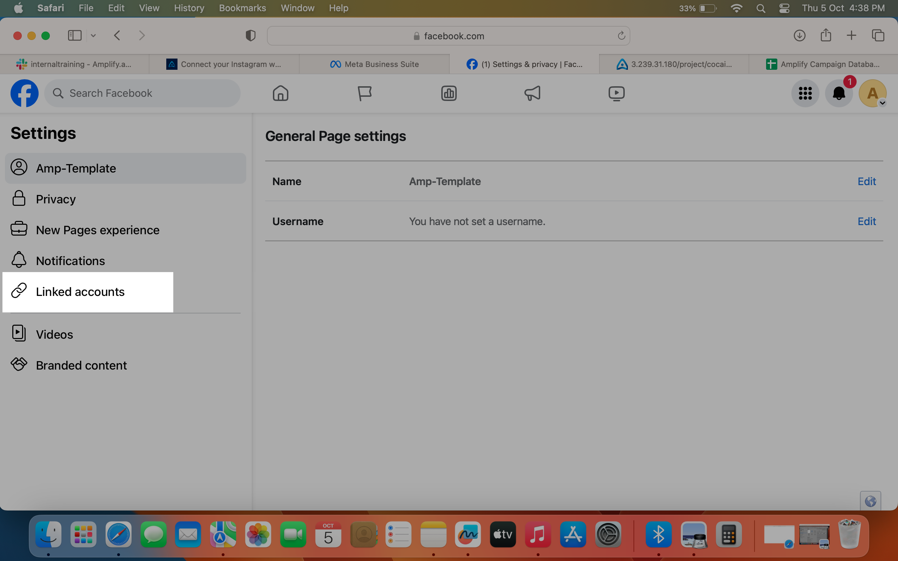Open the Facebook menu grid icon
The height and width of the screenshot is (561, 898).
pos(805,93)
